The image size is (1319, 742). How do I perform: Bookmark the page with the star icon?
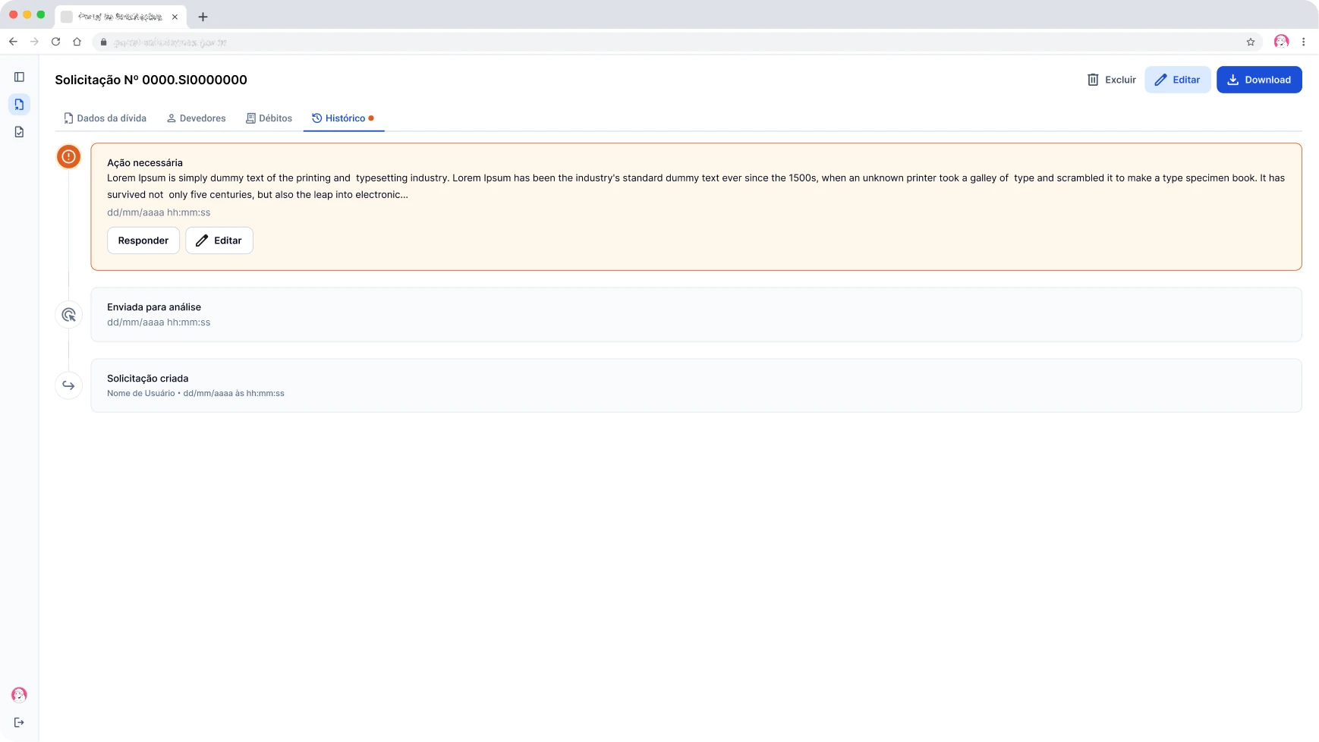pyautogui.click(x=1251, y=42)
